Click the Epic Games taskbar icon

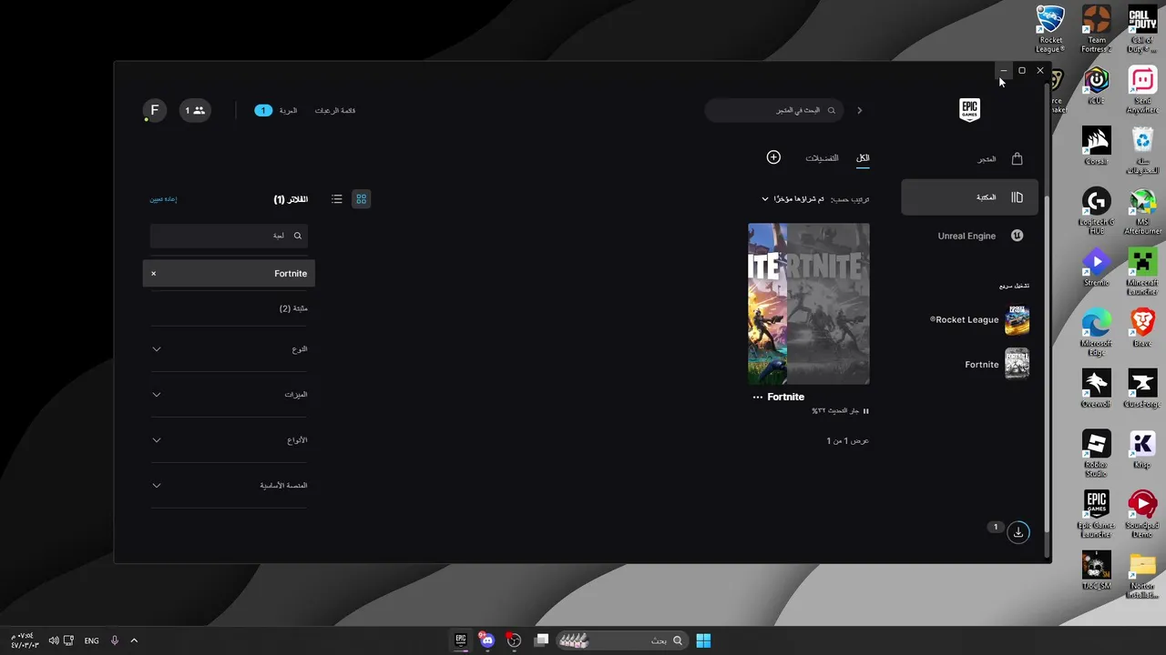point(461,640)
